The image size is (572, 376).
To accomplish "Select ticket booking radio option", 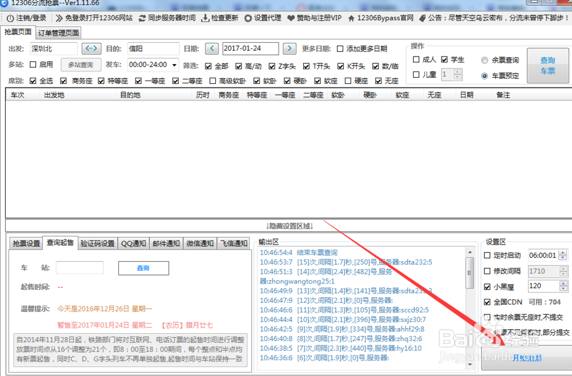I will coord(484,76).
